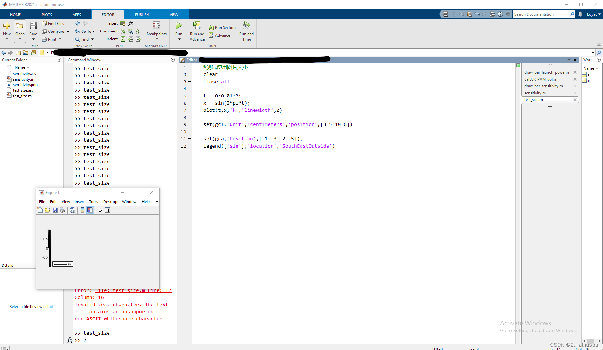
Task: Click Print Figure icon in Figure 1 toolbar
Action: tap(62, 210)
